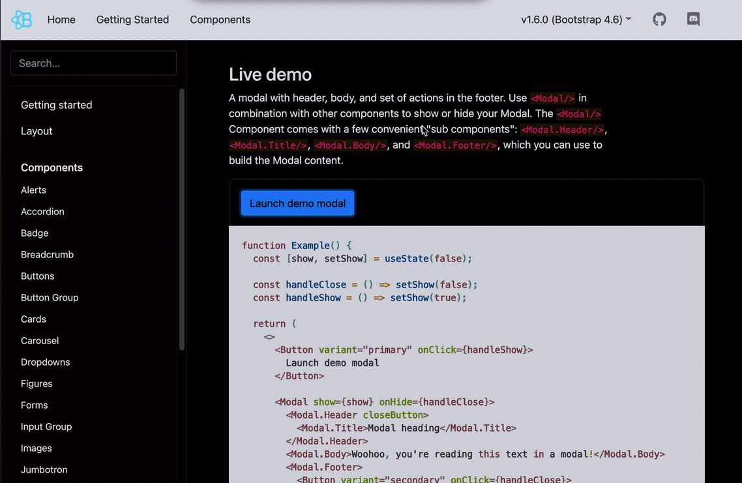Go to the Home nav item
This screenshot has height=483, width=742.
pos(61,20)
